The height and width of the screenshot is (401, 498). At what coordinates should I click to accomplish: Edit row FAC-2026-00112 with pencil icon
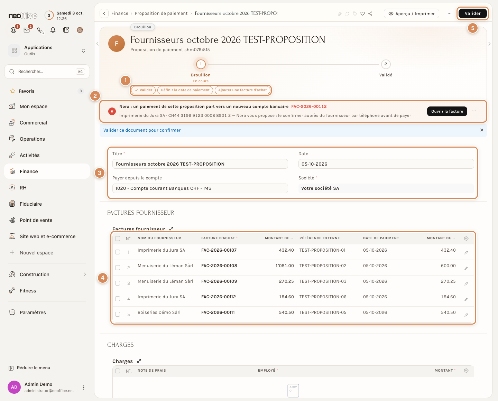[x=466, y=299]
